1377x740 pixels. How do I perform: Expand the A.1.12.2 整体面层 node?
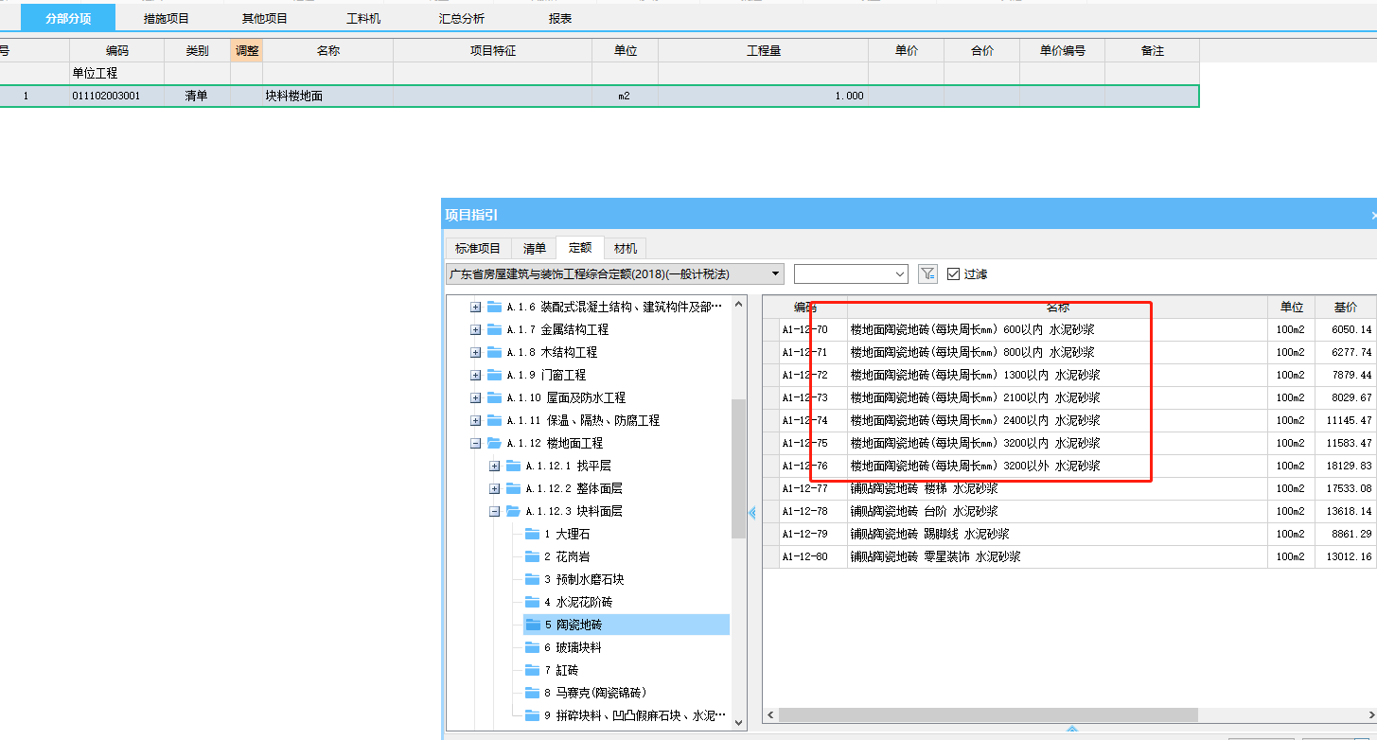pos(495,488)
